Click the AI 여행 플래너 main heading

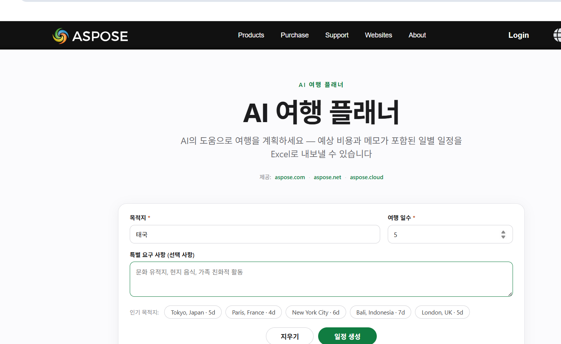point(321,113)
